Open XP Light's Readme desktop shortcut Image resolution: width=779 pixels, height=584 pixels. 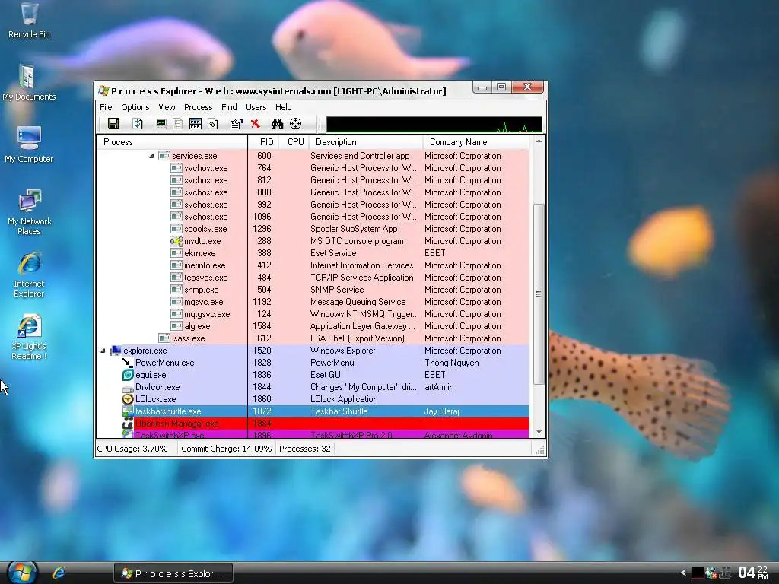[29, 337]
